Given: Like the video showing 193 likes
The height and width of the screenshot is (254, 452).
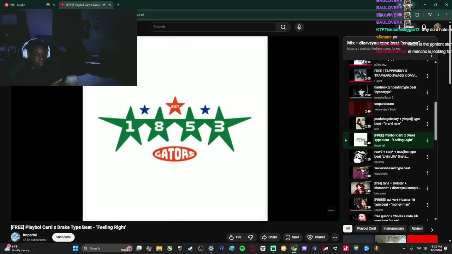Looking at the screenshot, I should pyautogui.click(x=235, y=237).
